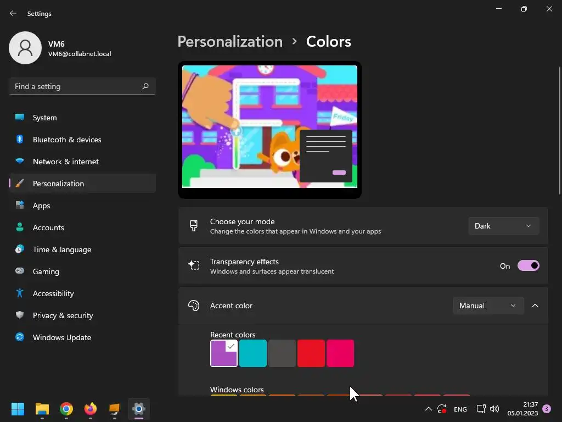Viewport: 562px width, 422px height.
Task: Open the taskbar app with orange monitor icon
Action: pyautogui.click(x=114, y=409)
